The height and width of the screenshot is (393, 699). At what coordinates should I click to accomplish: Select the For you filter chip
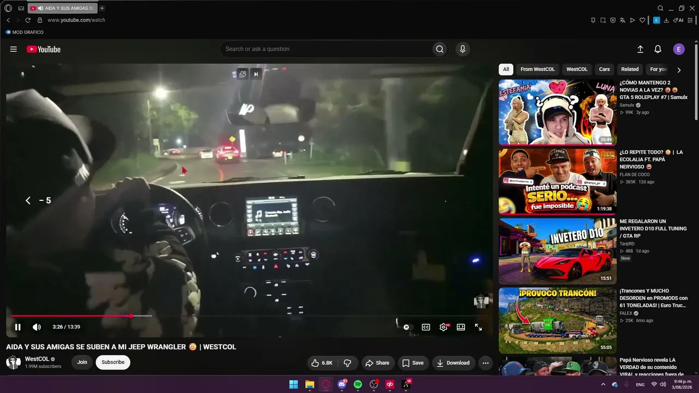(x=659, y=69)
